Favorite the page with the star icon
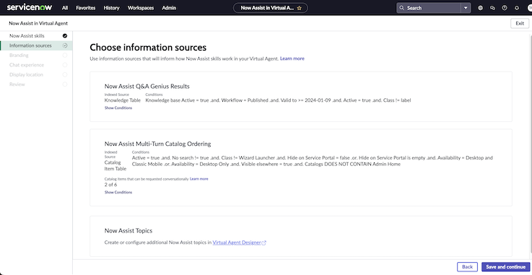532x275 pixels. pyautogui.click(x=300, y=8)
